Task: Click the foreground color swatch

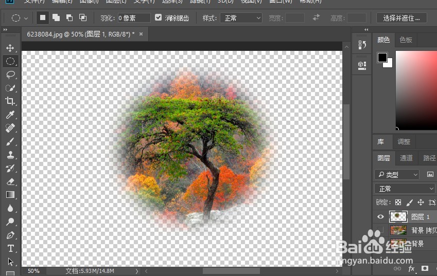Action: [x=382, y=58]
